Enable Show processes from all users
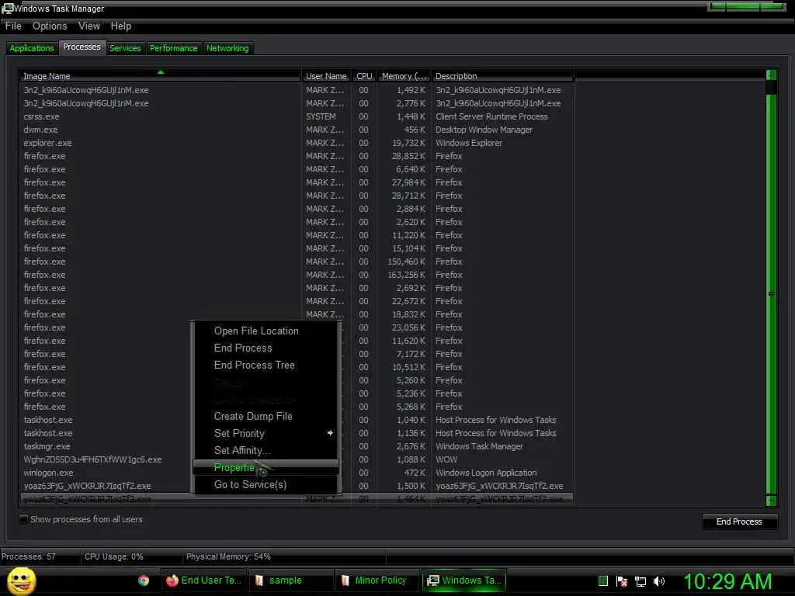 (23, 519)
